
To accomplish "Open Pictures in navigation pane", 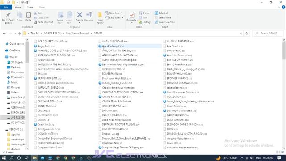I will pos(13,88).
